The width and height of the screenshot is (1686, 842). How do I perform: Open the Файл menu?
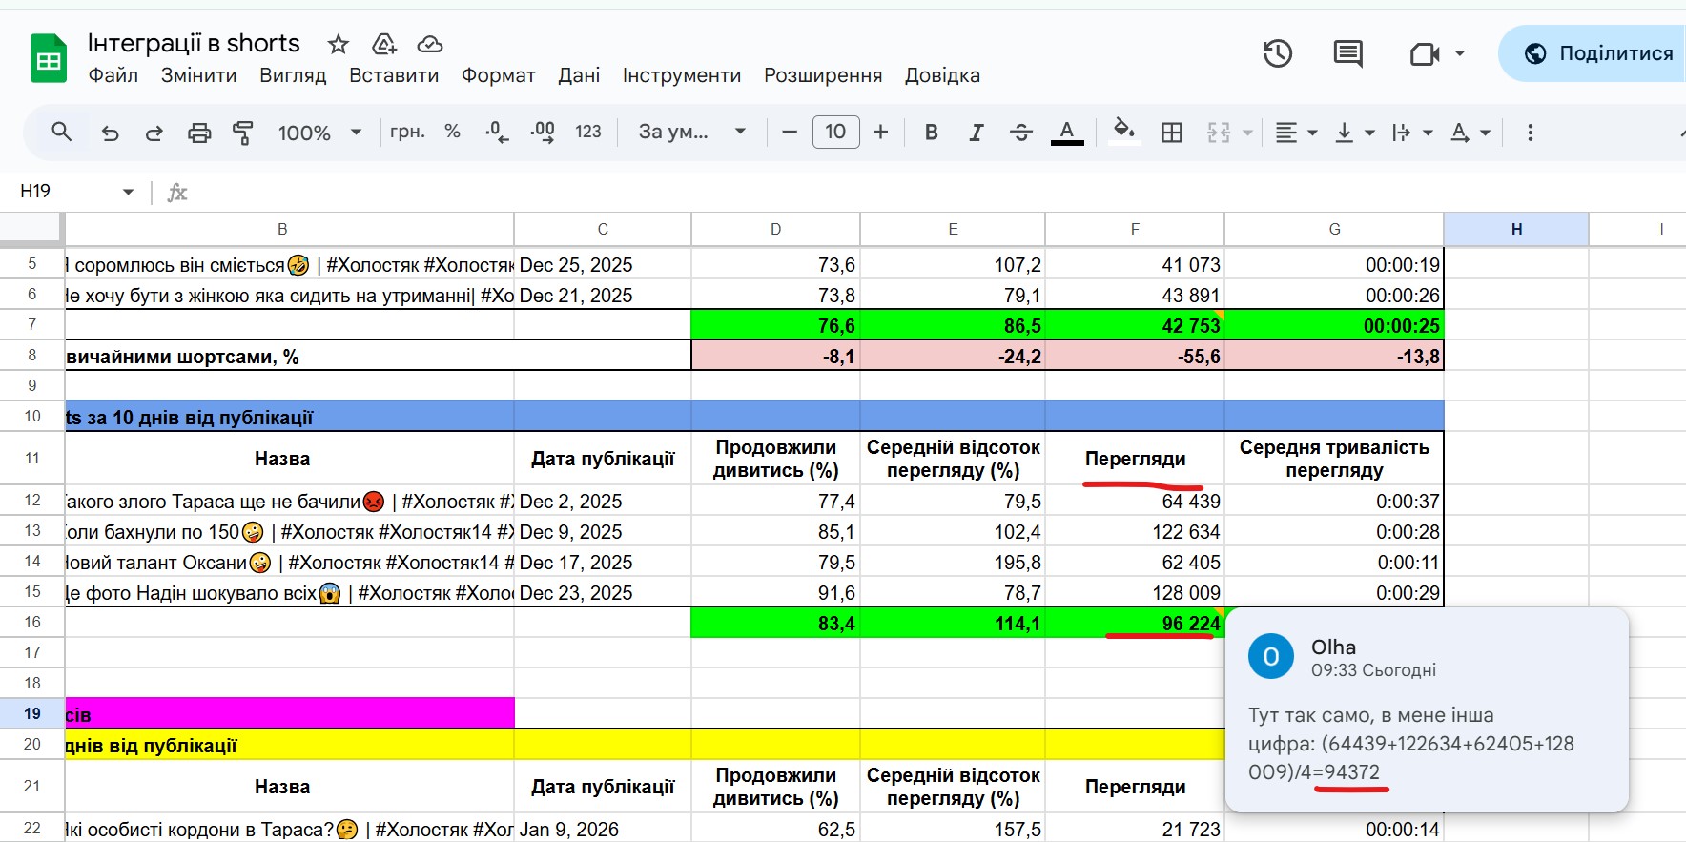(113, 75)
